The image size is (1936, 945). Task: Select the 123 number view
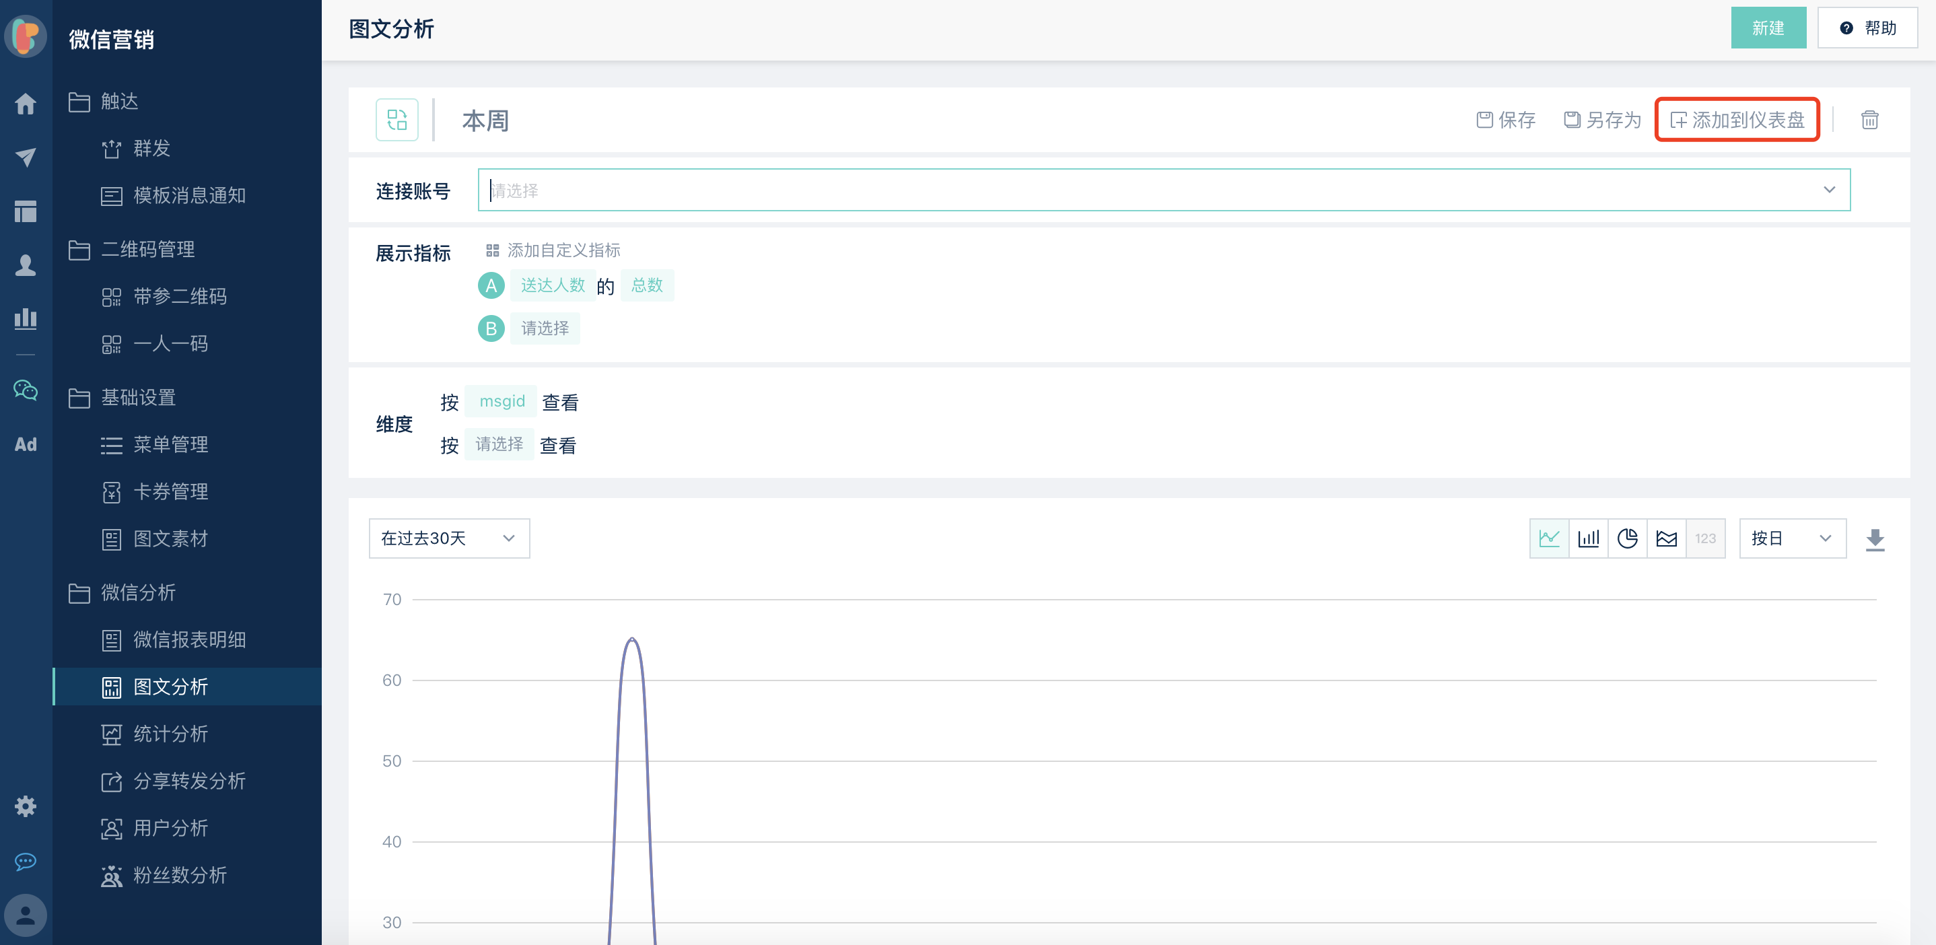click(x=1705, y=538)
